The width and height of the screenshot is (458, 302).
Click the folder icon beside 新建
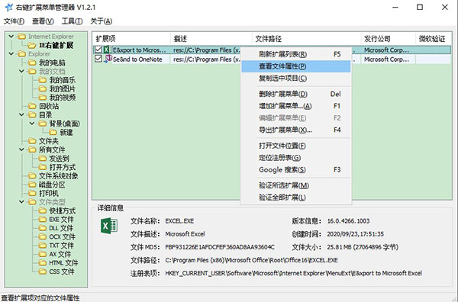click(x=53, y=133)
